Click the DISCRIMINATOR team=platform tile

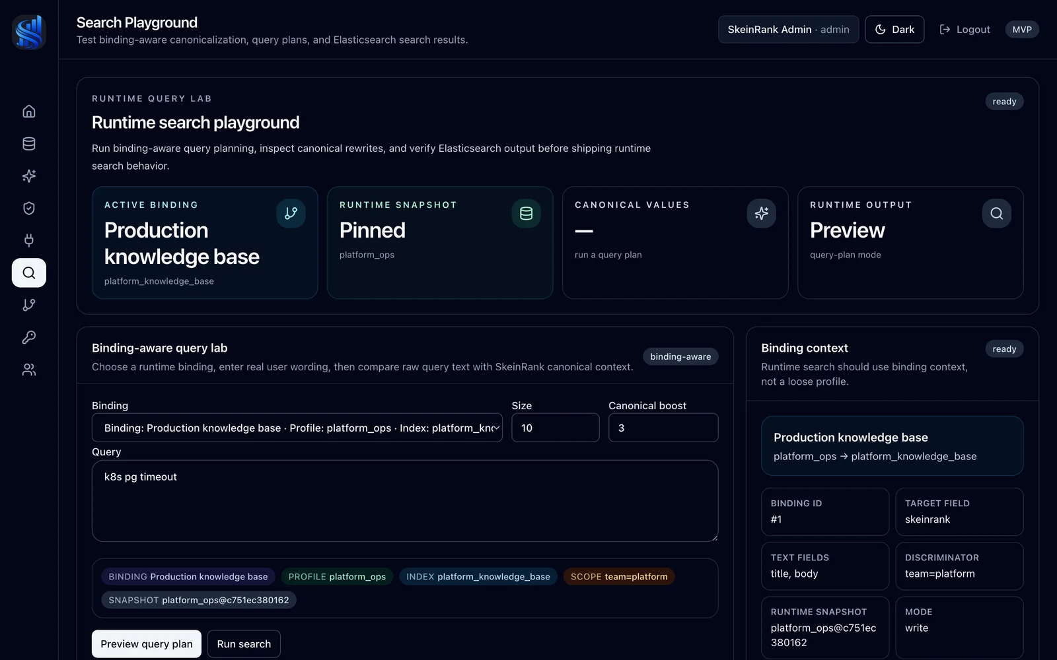tap(959, 566)
